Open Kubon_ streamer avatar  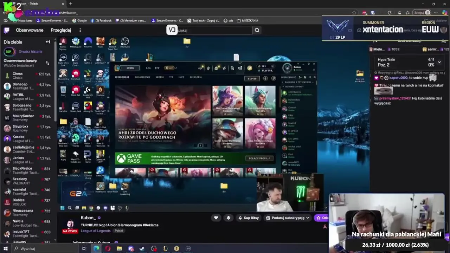pyautogui.click(x=70, y=225)
